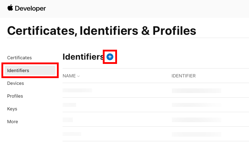
Task: Open the third identifier row's name
Action: tap(68, 120)
